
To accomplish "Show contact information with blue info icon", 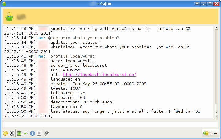I will 32,133.
